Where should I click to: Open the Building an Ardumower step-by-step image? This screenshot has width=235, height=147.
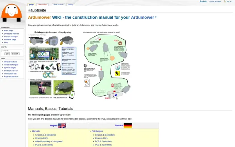(x=52, y=65)
